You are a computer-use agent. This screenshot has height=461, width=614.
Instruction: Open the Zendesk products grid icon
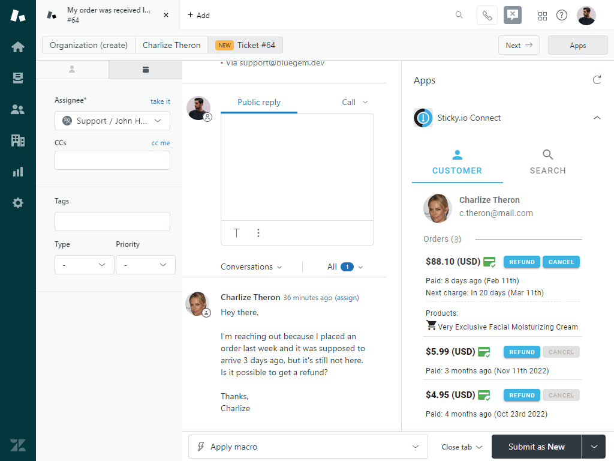click(542, 16)
